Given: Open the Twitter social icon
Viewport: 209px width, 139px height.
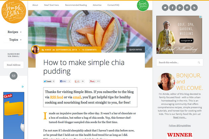Looking at the screenshot, I should tap(165, 7).
